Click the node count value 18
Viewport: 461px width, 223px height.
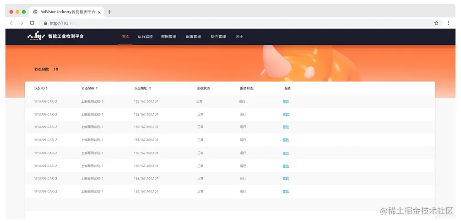click(56, 69)
